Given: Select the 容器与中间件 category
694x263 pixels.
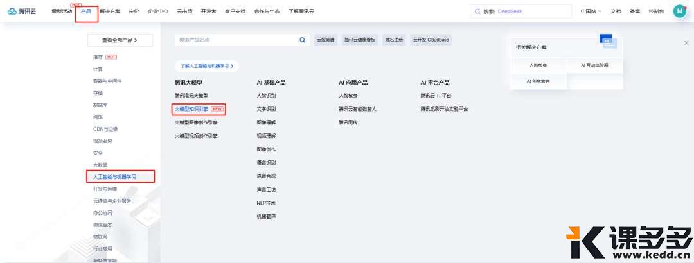Looking at the screenshot, I should tap(107, 81).
